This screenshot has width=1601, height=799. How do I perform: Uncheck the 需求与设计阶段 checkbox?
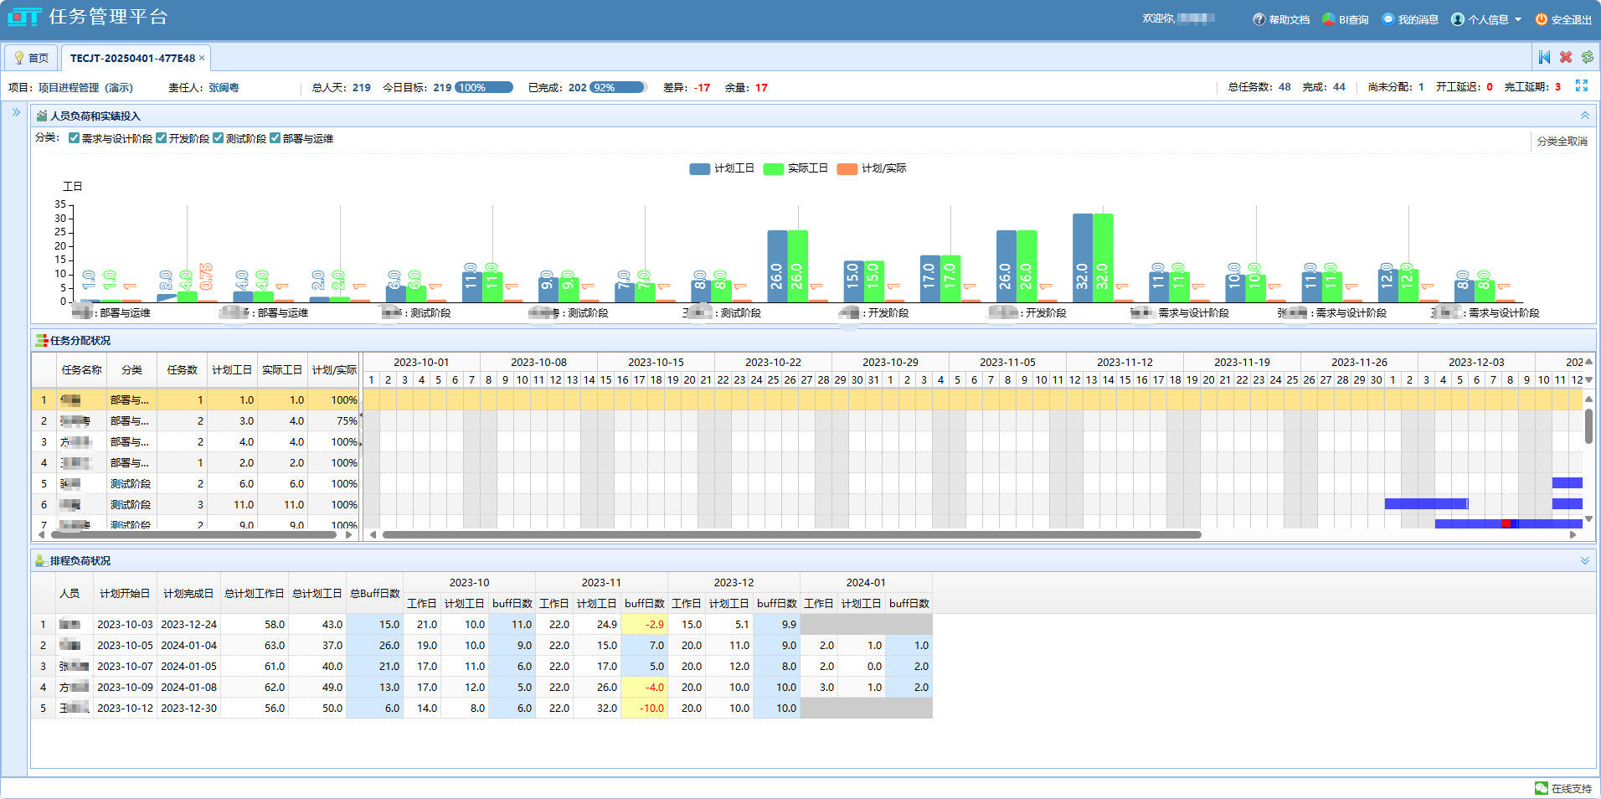[75, 138]
